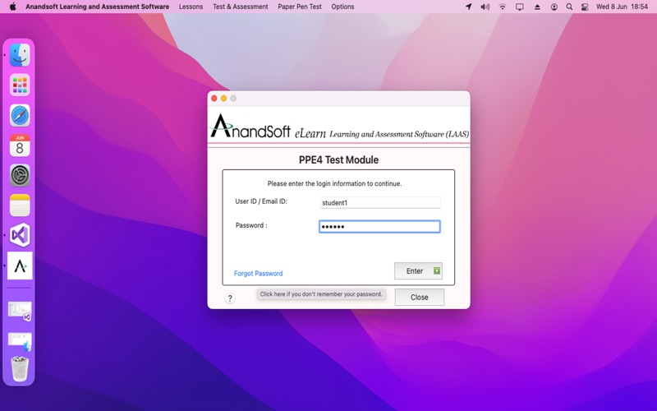Open the Trash in the dock
Viewport: 657px width, 411px height.
(20, 369)
